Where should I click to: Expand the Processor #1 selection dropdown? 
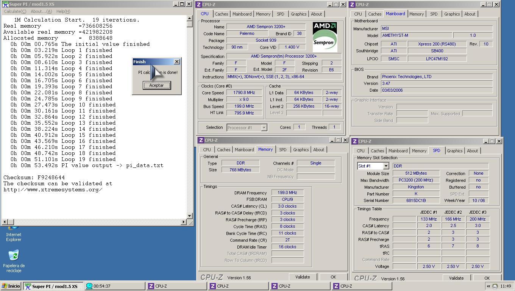pyautogui.click(x=264, y=128)
